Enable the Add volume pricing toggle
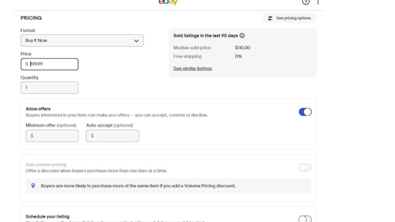Image resolution: width=395 pixels, height=222 pixels. 305,168
